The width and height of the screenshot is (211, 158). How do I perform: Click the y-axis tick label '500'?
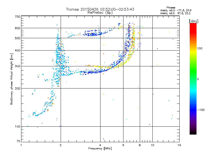(x=17, y=38)
